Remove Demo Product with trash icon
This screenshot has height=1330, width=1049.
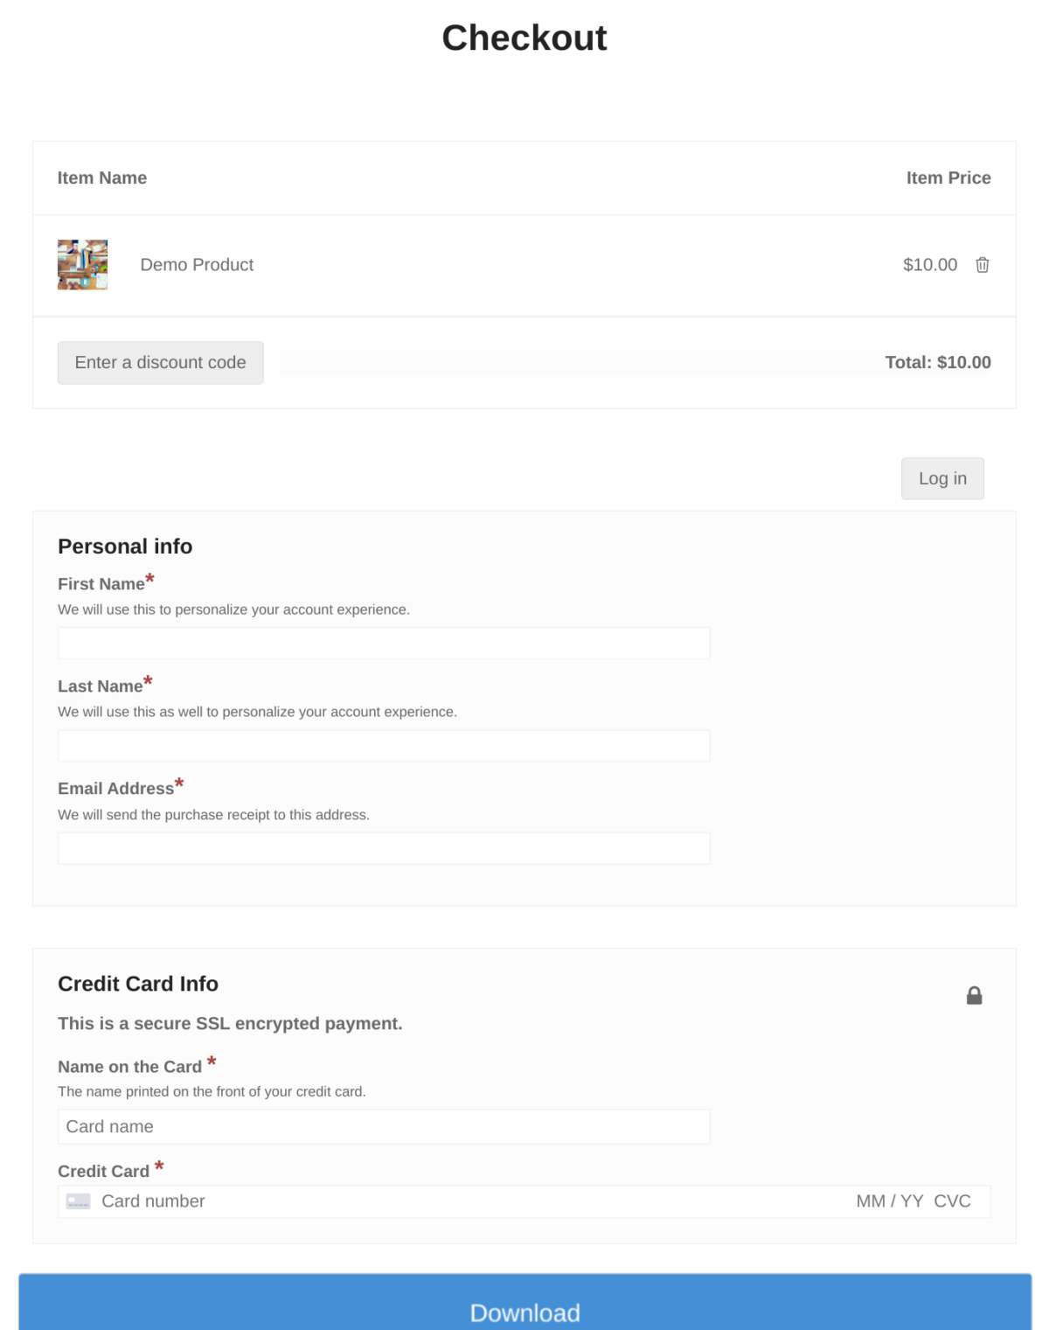point(983,265)
